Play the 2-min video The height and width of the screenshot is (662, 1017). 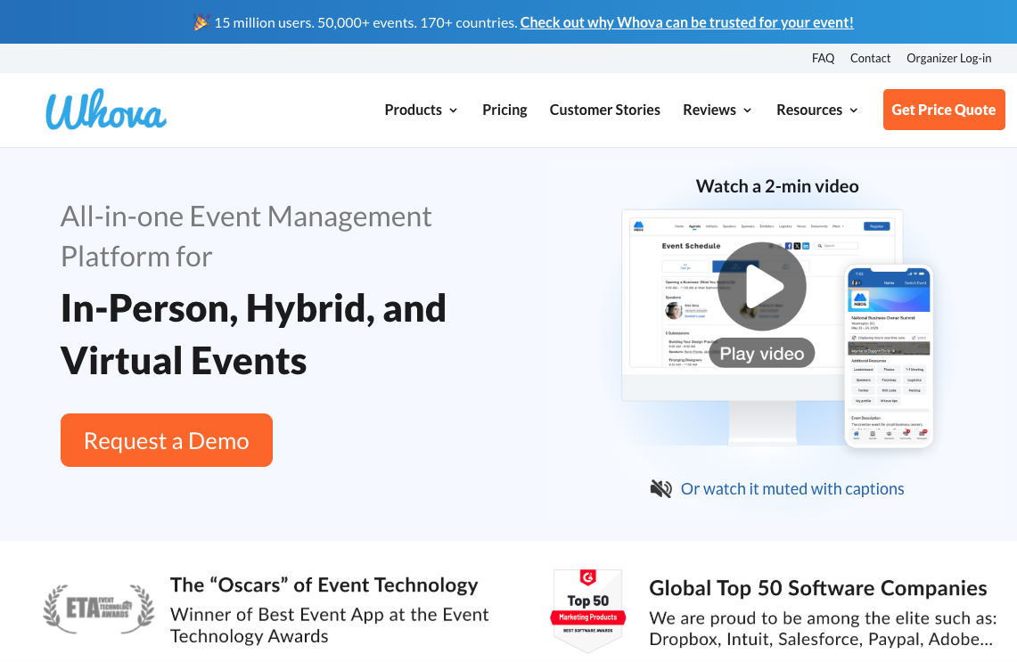pyautogui.click(x=761, y=286)
